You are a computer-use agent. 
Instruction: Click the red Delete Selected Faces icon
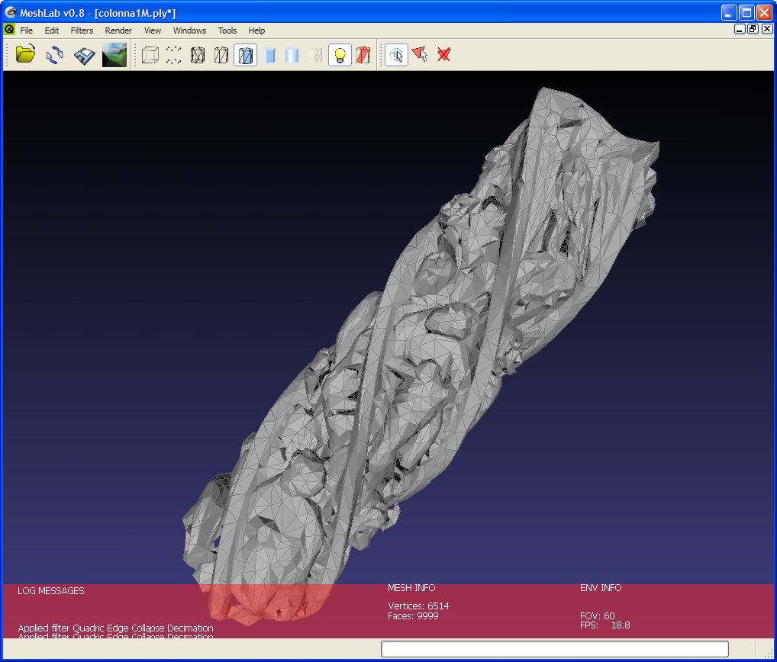coord(443,55)
